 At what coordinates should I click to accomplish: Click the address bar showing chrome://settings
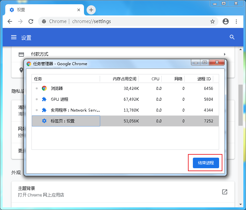(128, 21)
